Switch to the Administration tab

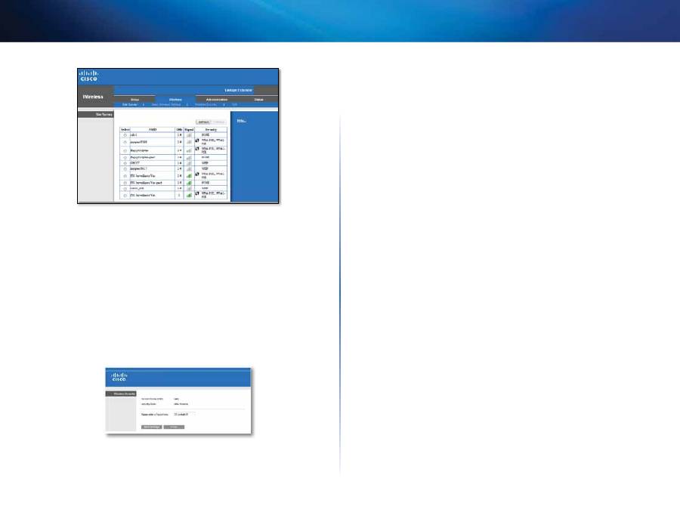(x=218, y=99)
